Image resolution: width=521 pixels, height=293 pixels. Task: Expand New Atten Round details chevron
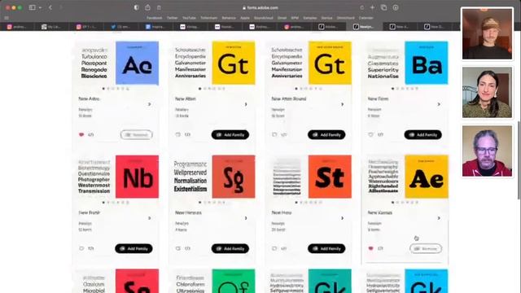pyautogui.click(x=342, y=104)
